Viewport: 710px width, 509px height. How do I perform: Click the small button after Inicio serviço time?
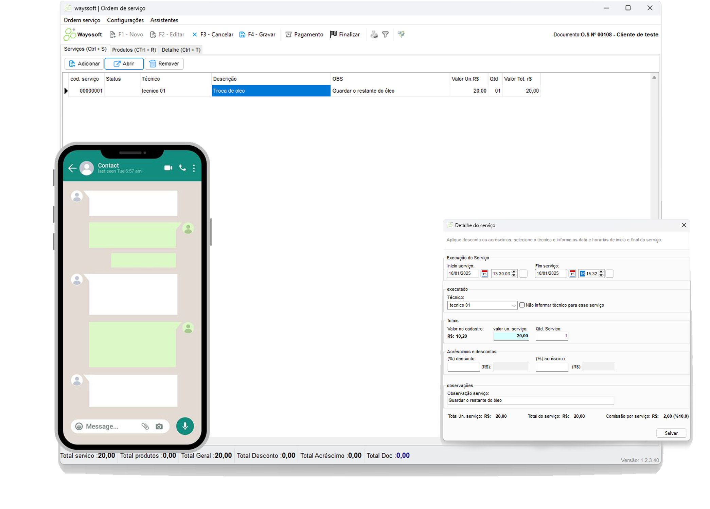point(523,274)
